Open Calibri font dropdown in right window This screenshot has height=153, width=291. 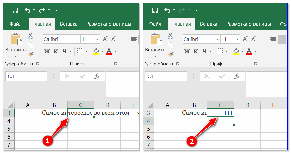(217, 39)
